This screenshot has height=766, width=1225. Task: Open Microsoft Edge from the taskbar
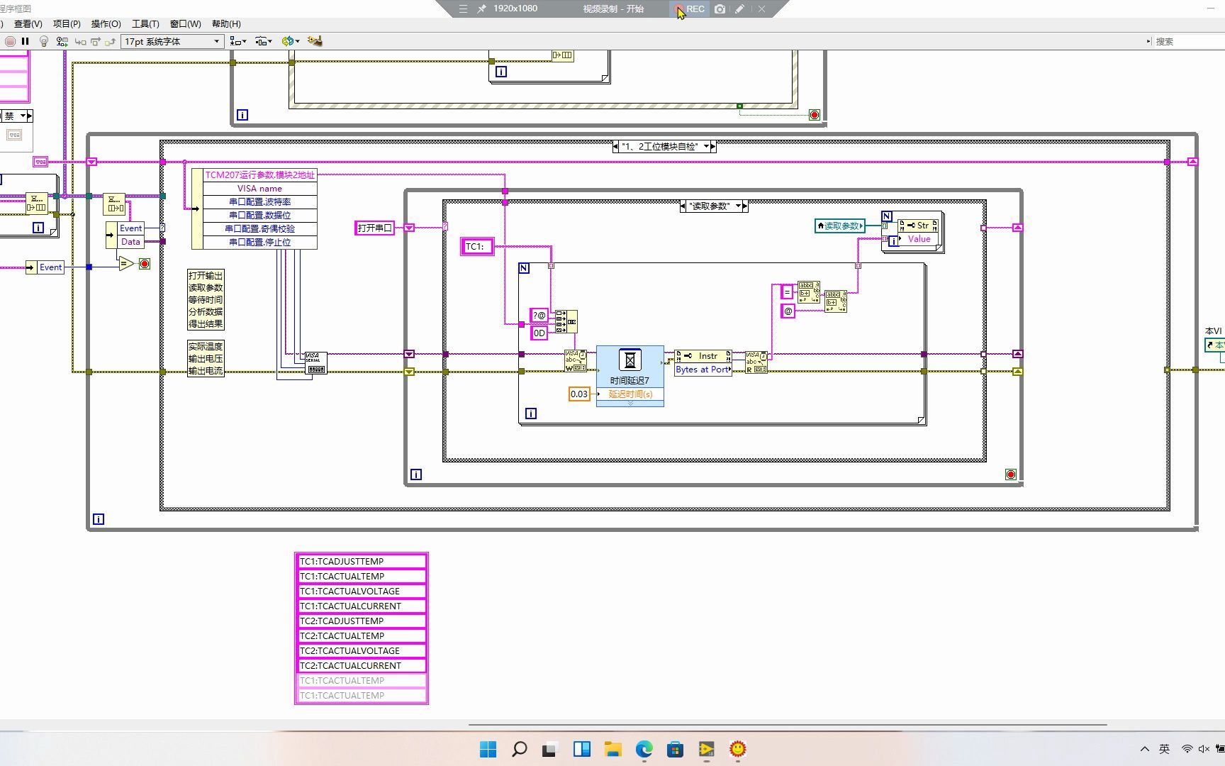644,749
